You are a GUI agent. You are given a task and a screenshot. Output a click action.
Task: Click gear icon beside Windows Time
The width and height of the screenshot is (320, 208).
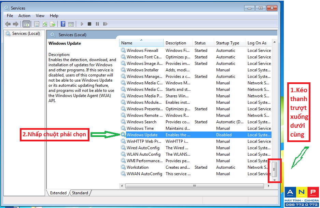(123, 128)
